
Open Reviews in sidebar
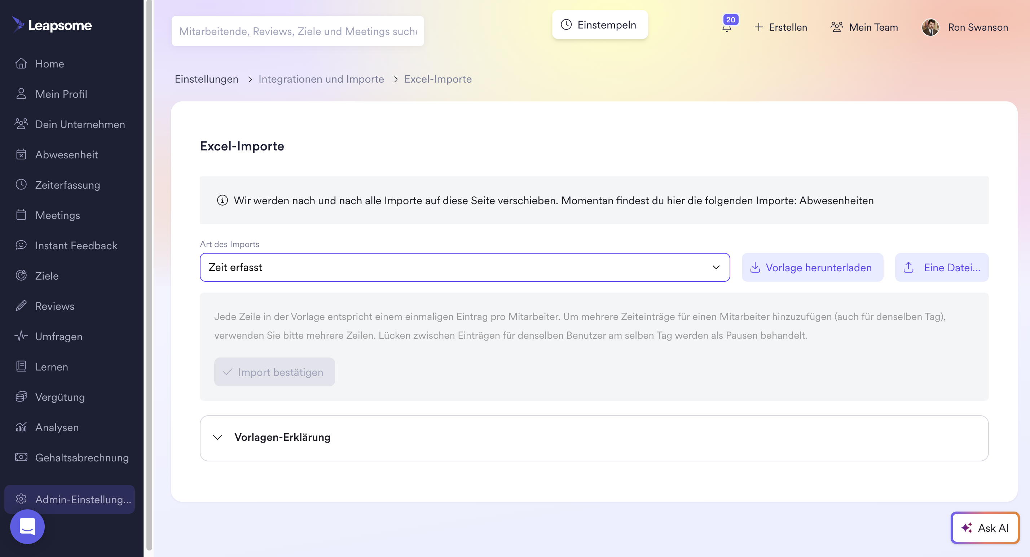[x=70, y=306]
